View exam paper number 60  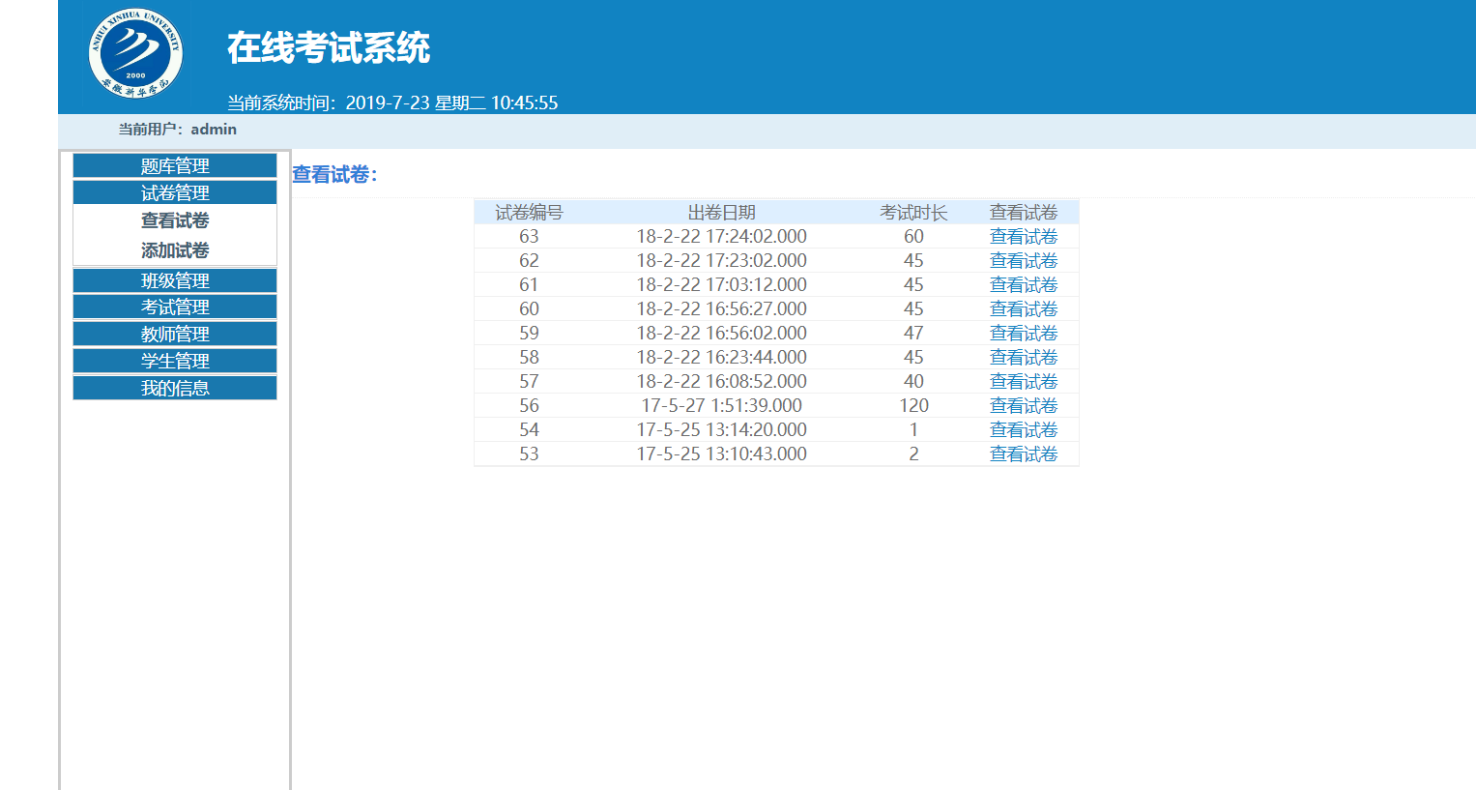point(1024,309)
